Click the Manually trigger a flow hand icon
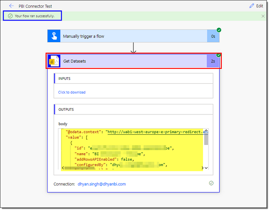This screenshot has width=270, height=211. 54,36
